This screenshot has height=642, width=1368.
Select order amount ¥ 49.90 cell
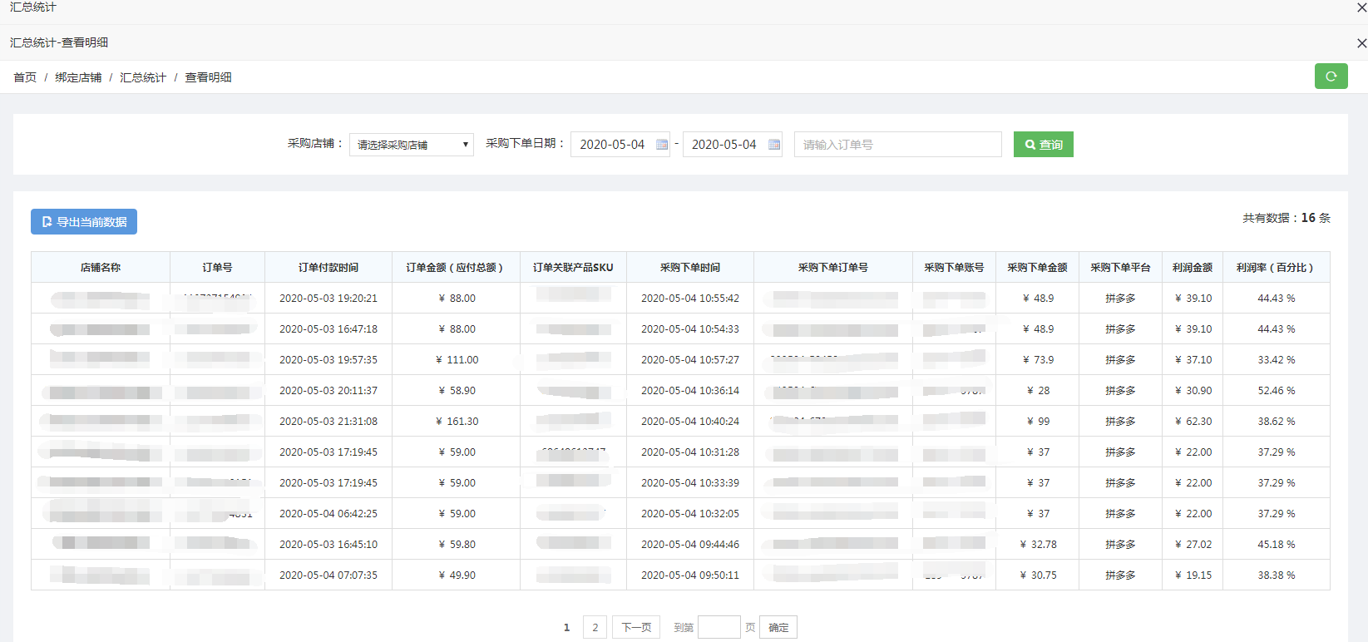coord(457,575)
